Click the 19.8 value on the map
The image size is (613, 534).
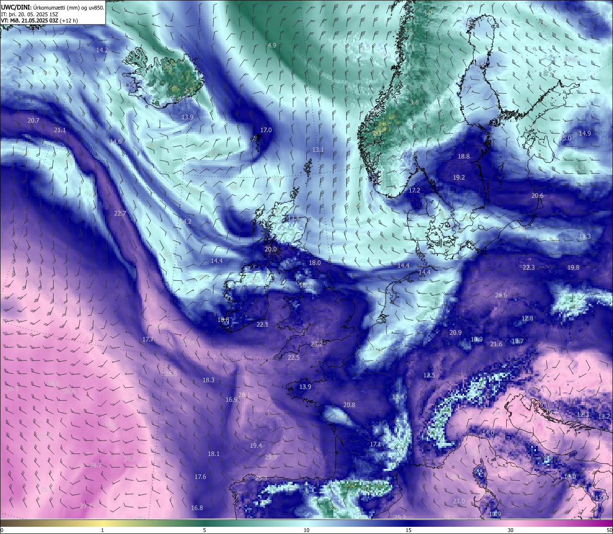pos(573,268)
